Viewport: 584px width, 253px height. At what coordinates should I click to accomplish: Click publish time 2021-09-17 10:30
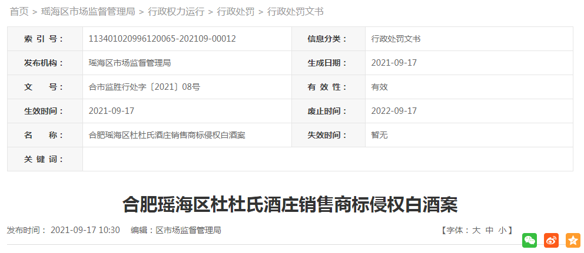(85, 230)
